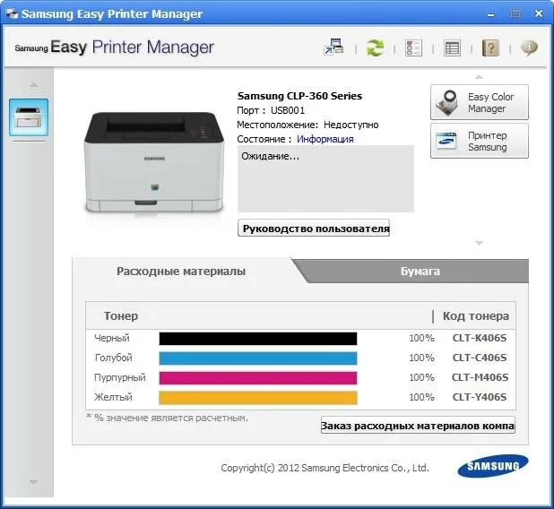Click the switch to advanced mode icon
The image size is (554, 509).
333,47
